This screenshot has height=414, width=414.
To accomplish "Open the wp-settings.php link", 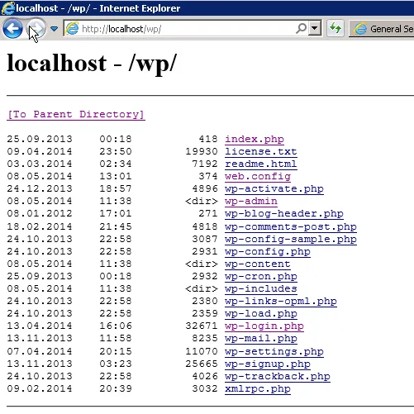I will coord(274,351).
